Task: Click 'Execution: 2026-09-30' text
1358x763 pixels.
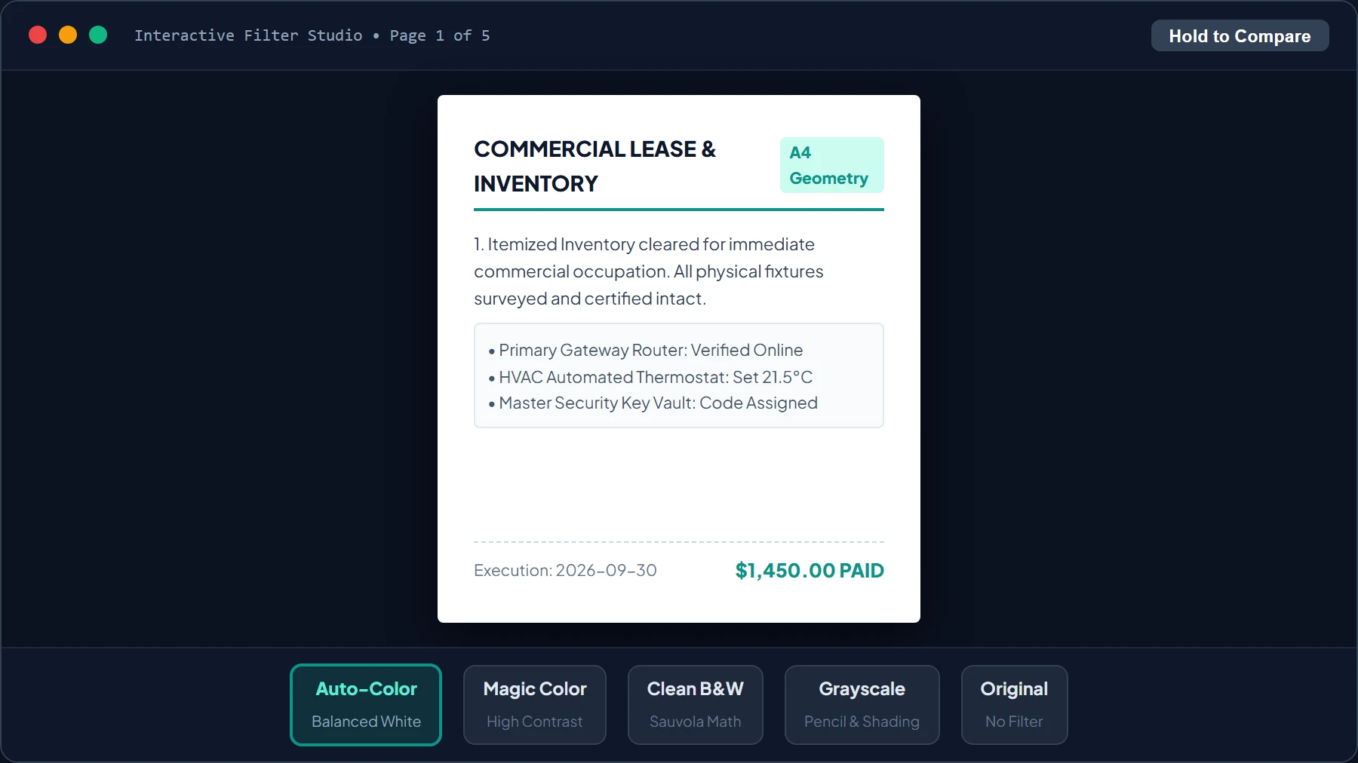Action: 565,571
